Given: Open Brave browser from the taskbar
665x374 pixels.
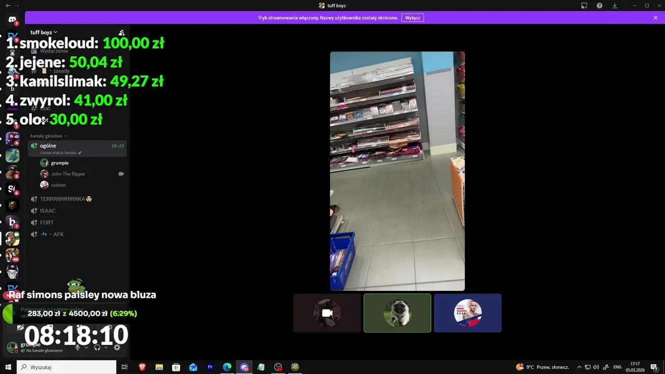Looking at the screenshot, I should pos(142,367).
